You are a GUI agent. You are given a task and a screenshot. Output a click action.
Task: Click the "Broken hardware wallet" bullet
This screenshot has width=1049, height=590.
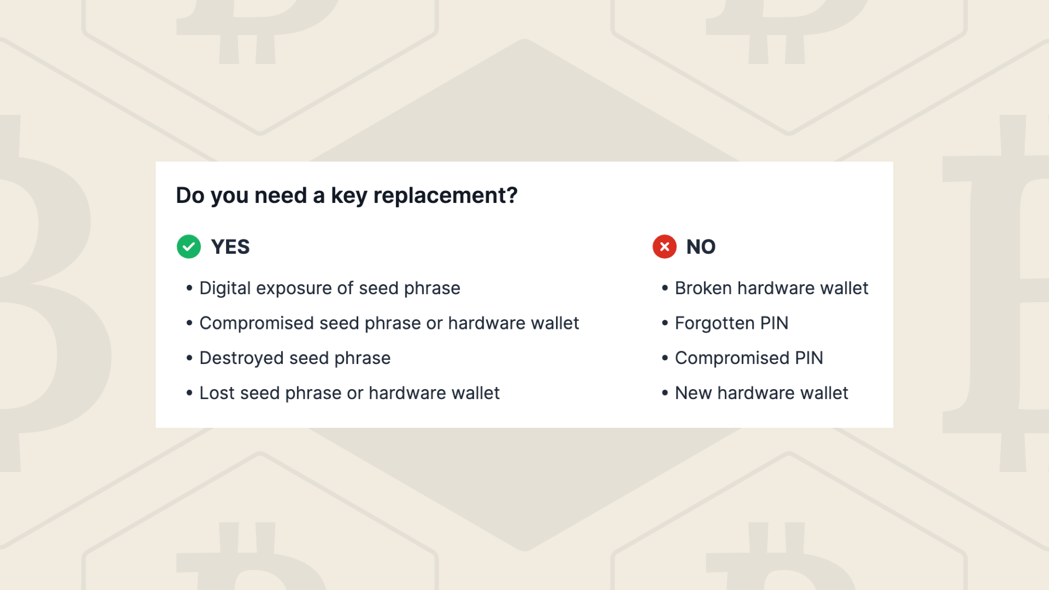771,288
